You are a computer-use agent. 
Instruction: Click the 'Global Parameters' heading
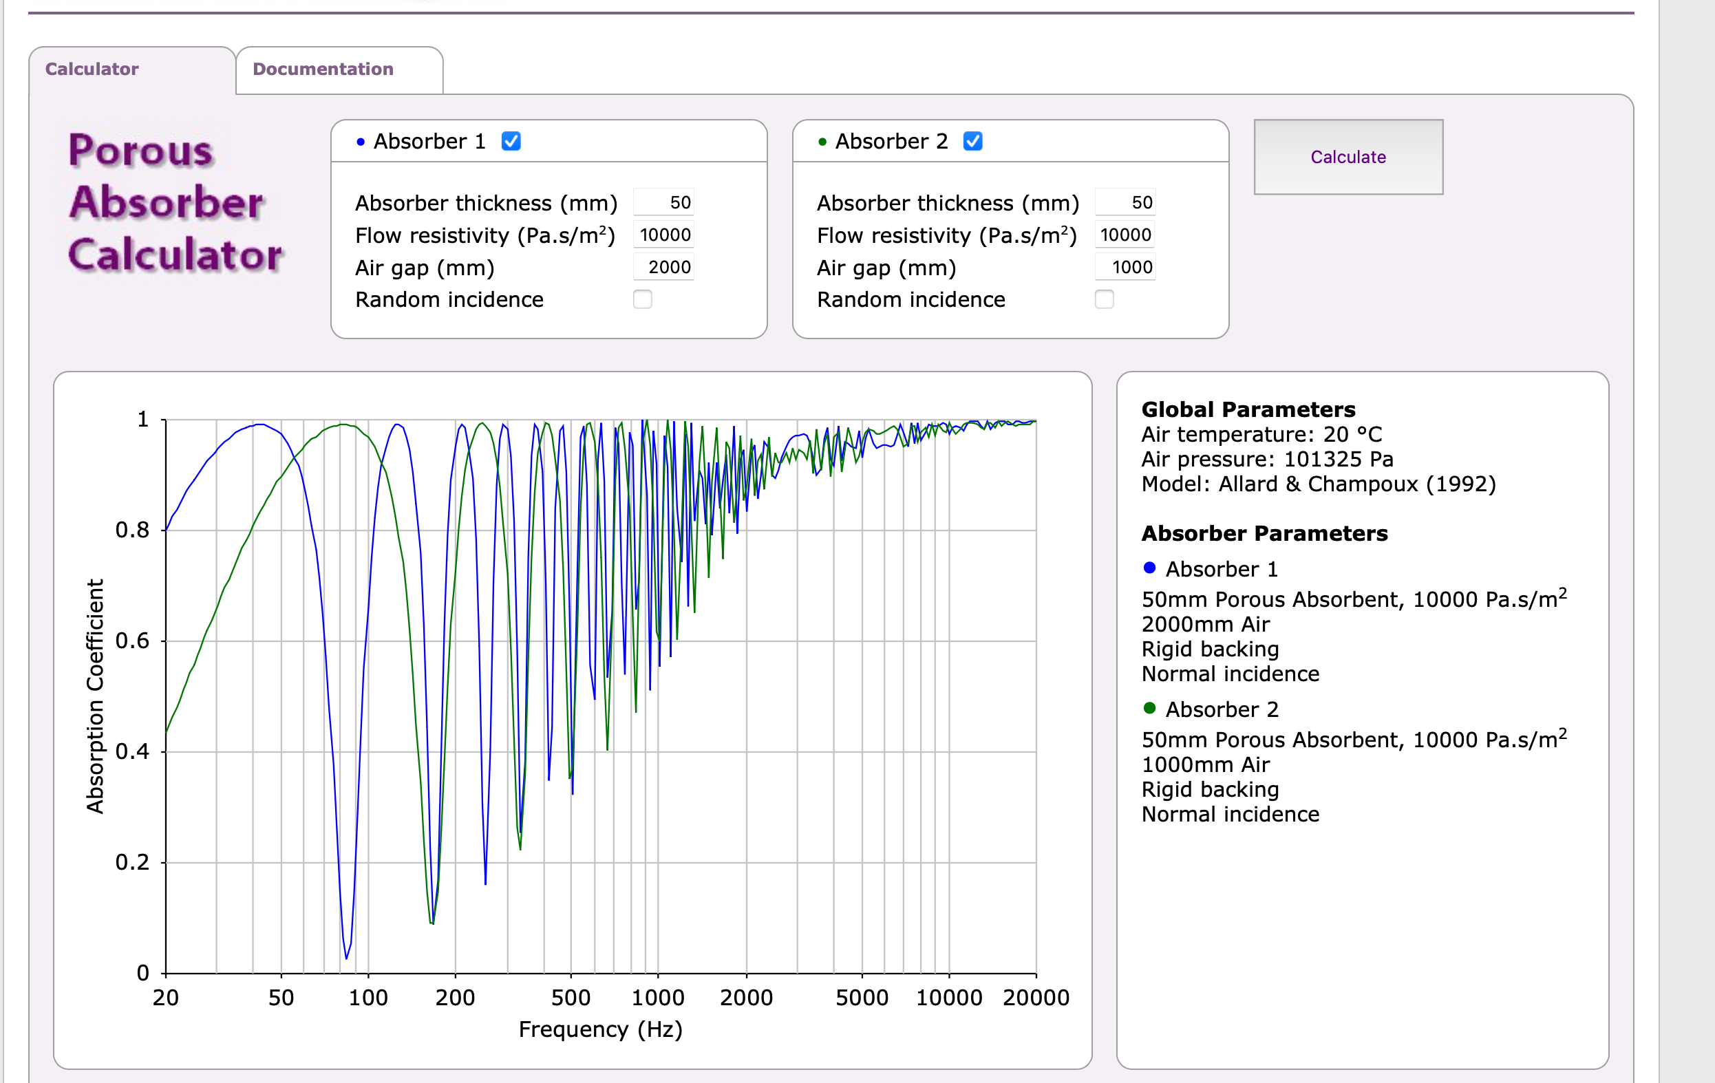click(x=1248, y=409)
